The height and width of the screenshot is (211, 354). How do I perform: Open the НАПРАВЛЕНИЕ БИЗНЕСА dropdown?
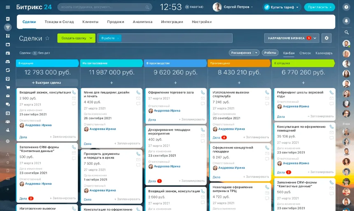tap(291, 38)
